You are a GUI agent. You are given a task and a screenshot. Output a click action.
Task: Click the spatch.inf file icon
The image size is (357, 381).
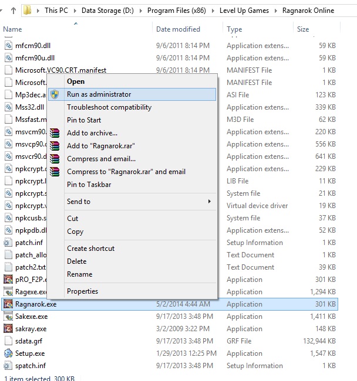[x=8, y=365]
